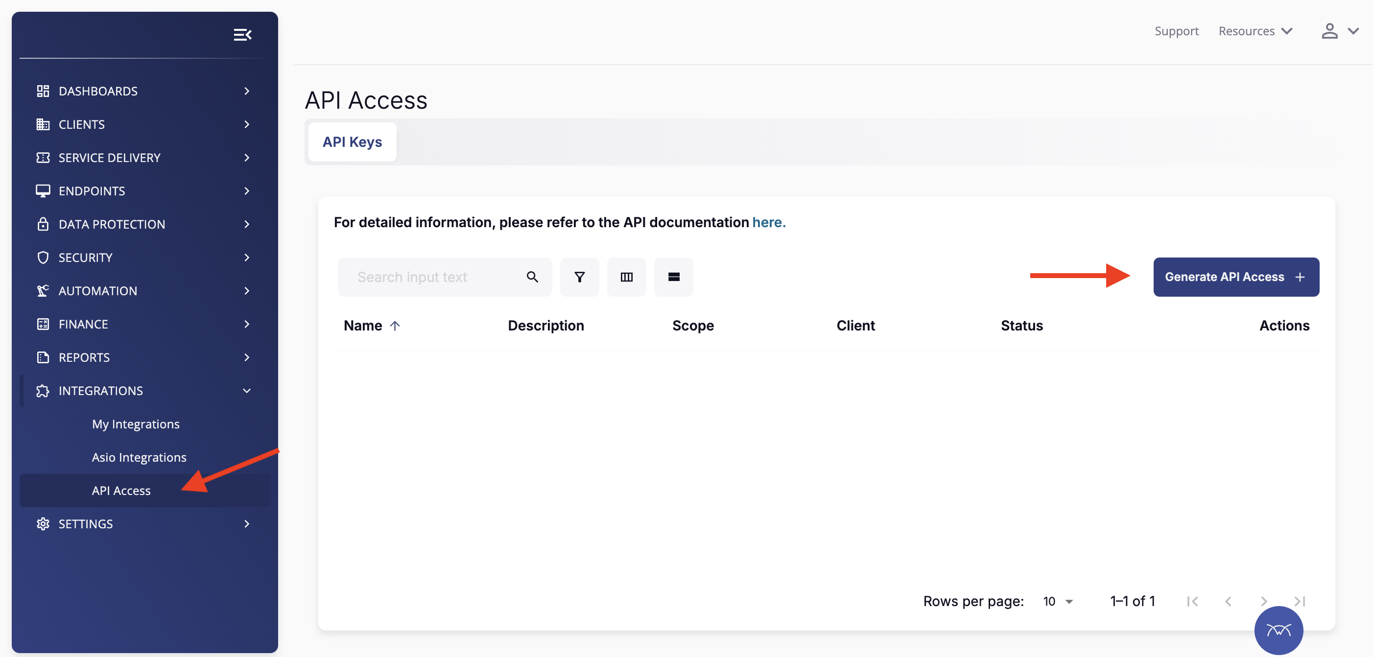Click the row density icon
Viewport: 1373px width, 657px height.
pos(673,277)
